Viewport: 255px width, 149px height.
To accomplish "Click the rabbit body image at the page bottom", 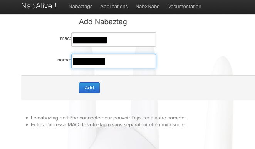I will [x=114, y=139].
